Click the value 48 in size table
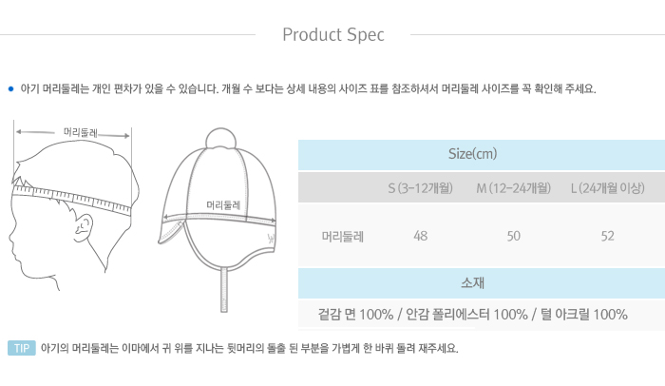665x386 pixels. pos(420,236)
